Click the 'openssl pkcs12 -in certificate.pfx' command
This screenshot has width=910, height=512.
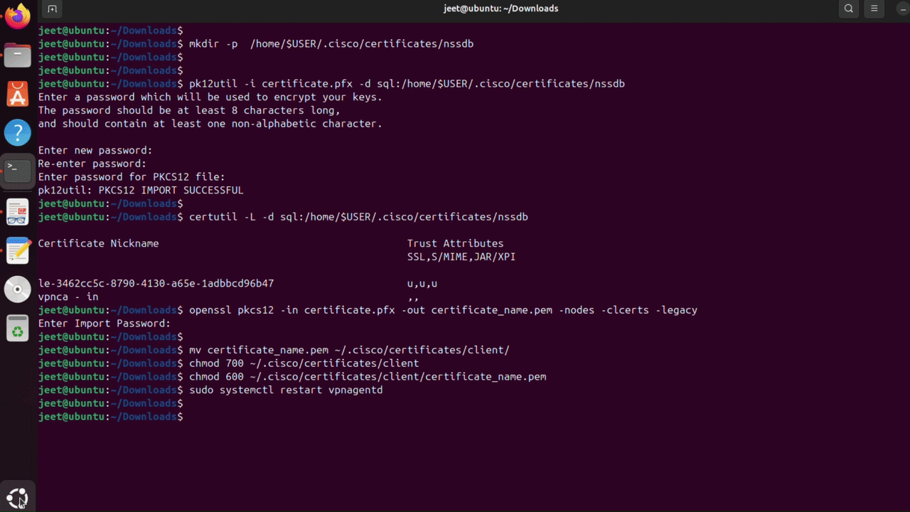tap(443, 310)
